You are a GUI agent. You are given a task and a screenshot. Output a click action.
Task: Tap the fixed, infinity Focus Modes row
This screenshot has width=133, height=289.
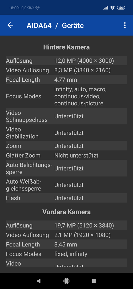(x=67, y=254)
